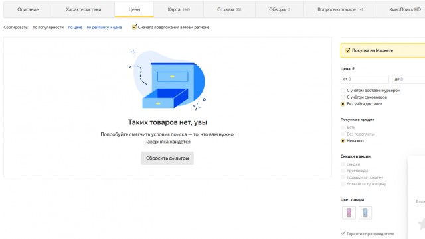Viewport: 425px width, 239px height.
Task: Select the Неважно credit option
Action: point(343,141)
